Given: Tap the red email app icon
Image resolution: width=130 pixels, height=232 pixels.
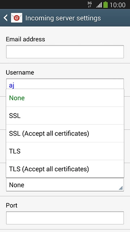Looking at the screenshot, I should 17,18.
